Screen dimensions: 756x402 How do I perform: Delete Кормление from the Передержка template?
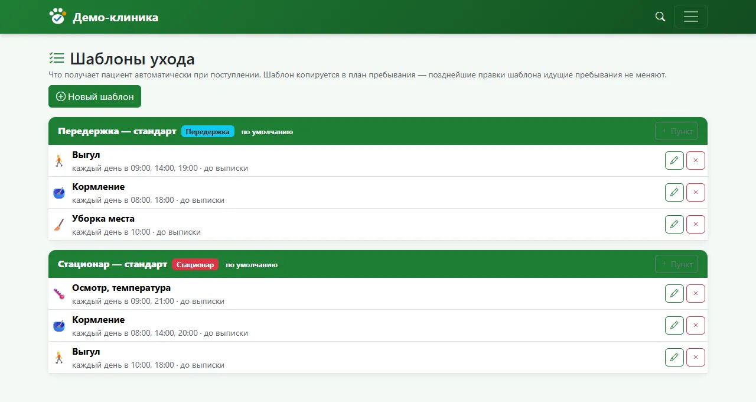click(x=696, y=192)
